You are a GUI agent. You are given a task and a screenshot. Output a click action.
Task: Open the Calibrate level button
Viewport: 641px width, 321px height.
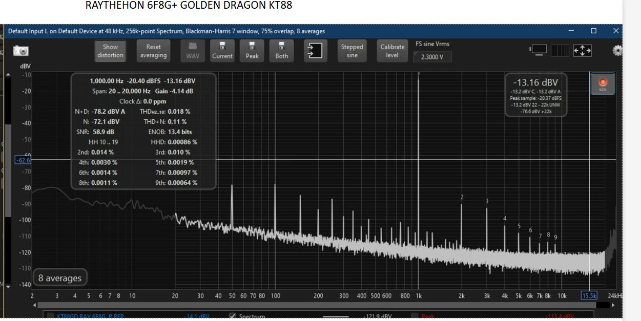(392, 51)
